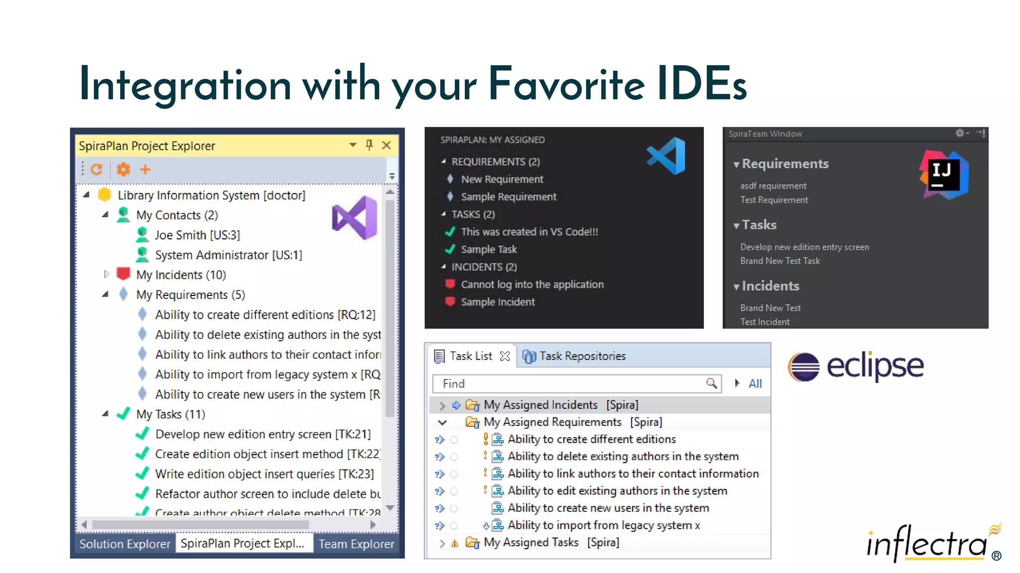This screenshot has width=1020, height=573.
Task: Open Test Requirement in SpiraTeam Window
Action: [x=774, y=200]
